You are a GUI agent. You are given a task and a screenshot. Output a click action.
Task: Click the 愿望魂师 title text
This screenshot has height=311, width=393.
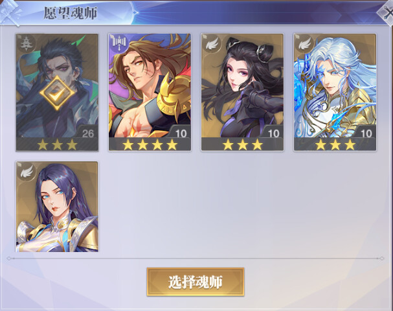(71, 13)
